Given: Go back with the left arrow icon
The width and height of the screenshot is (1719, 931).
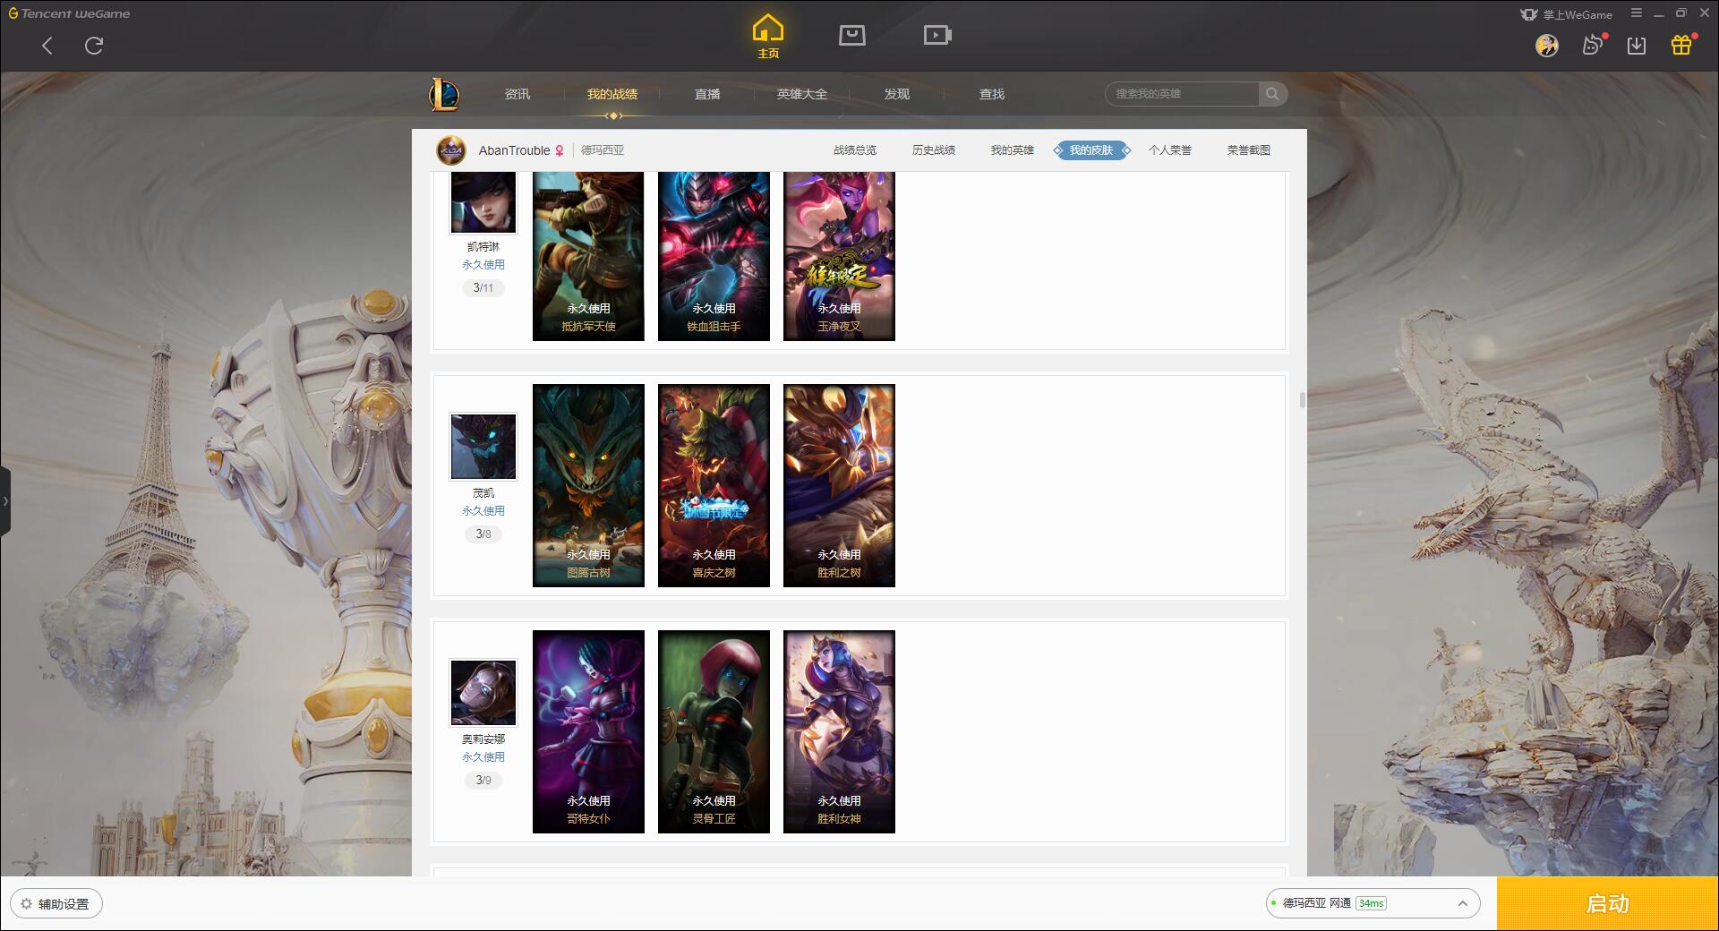Looking at the screenshot, I should click(x=47, y=46).
